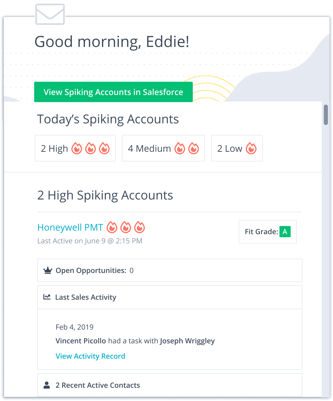Image resolution: width=333 pixels, height=401 pixels.
Task: Click the flame icons next to Honeywell PMT
Action: (125, 227)
